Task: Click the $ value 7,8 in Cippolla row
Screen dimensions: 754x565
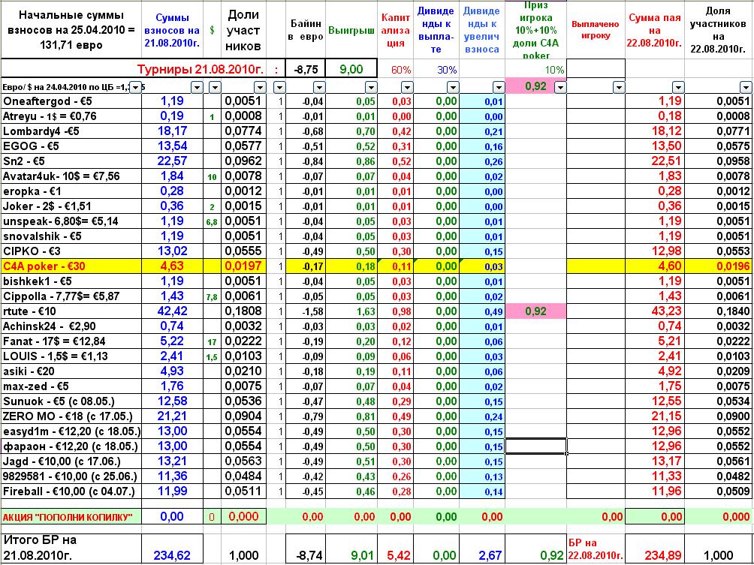Action: click(x=212, y=297)
